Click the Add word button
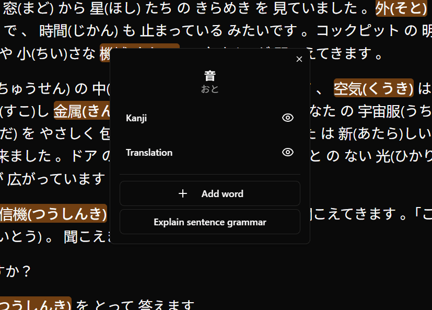This screenshot has width=432, height=310. coord(210,194)
